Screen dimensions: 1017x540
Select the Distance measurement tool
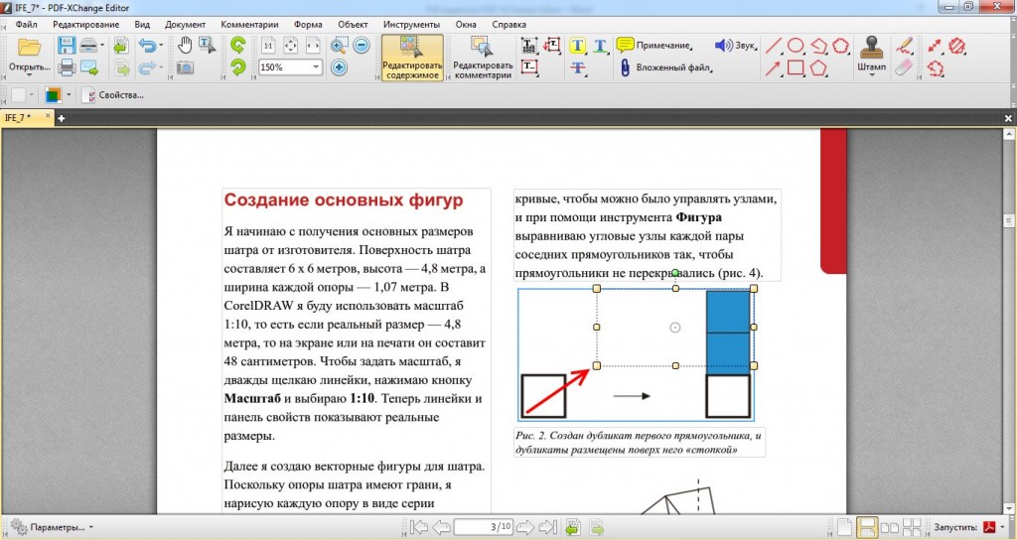[934, 46]
